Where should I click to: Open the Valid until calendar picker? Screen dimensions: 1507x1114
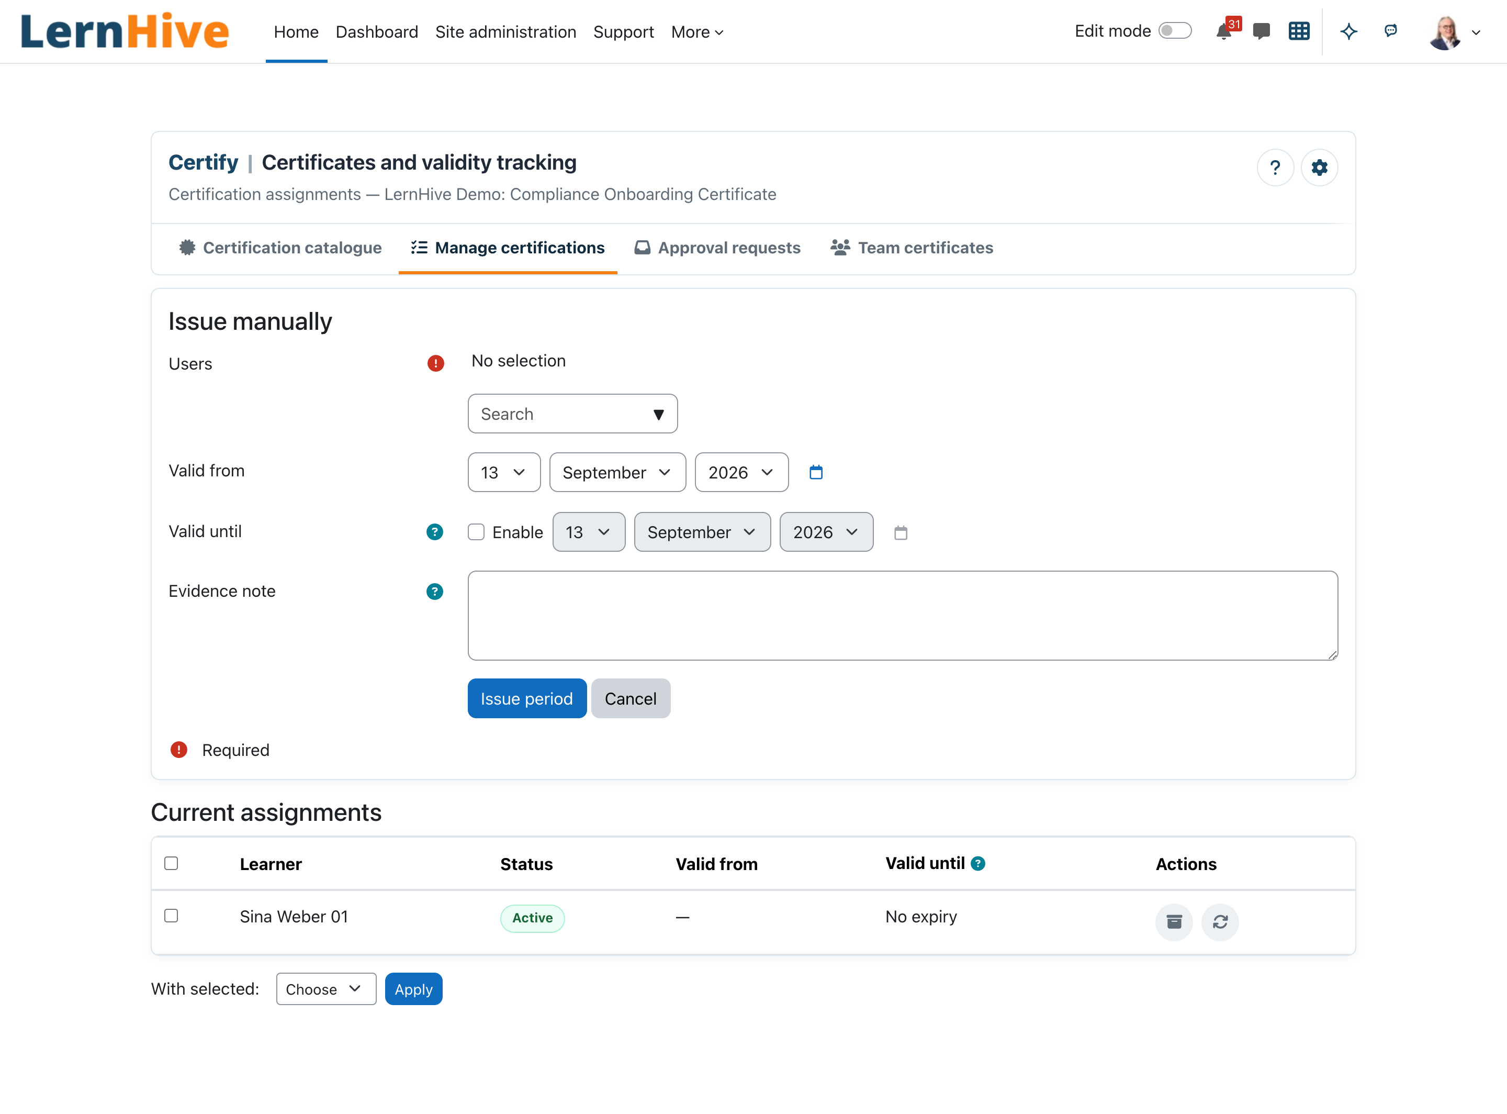click(901, 533)
